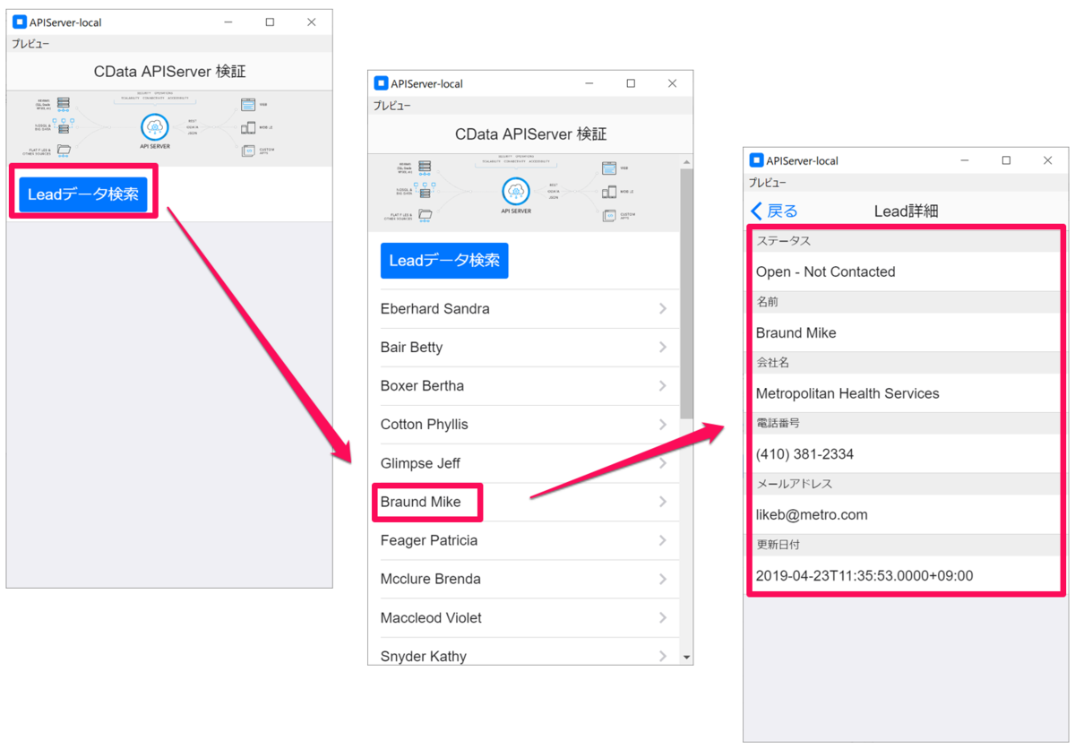The image size is (1075, 749).
Task: Click Lead data search button in left window
Action: coord(83,194)
